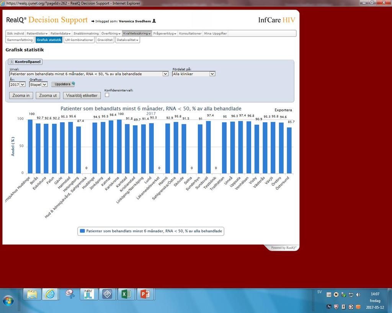Select the Grafisk statistik tab
Viewport: 392px width, 313px height.
coord(49,40)
